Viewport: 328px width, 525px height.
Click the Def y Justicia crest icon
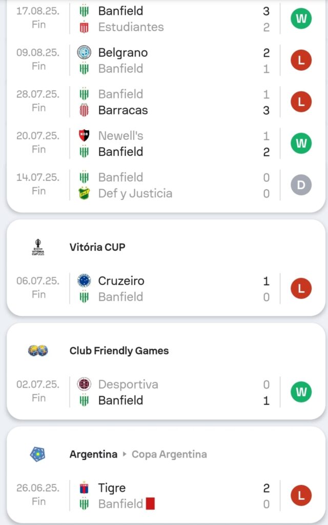pyautogui.click(x=84, y=193)
